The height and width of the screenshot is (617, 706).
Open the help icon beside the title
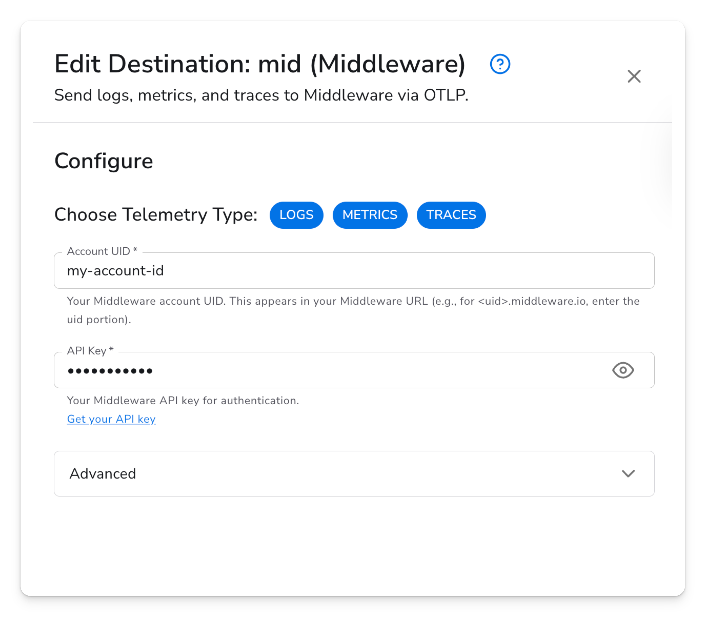pyautogui.click(x=500, y=64)
